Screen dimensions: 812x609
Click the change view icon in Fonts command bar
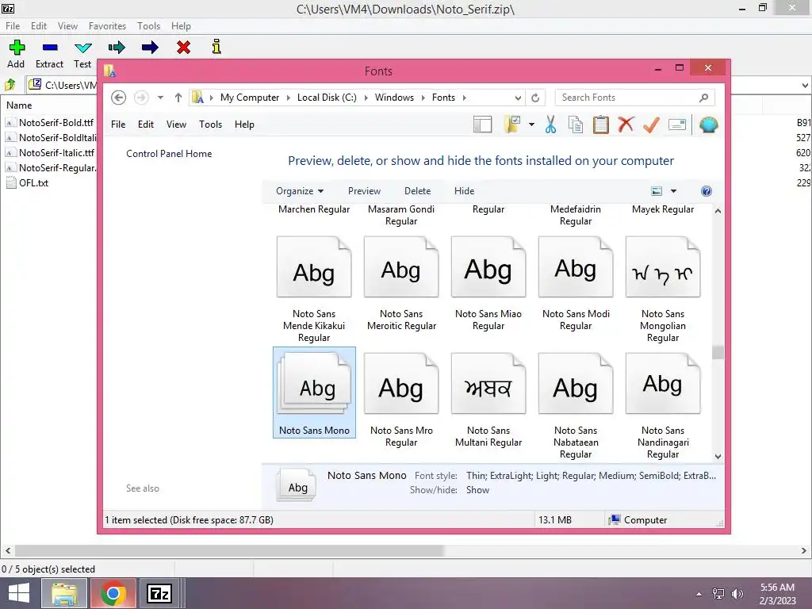[x=656, y=191]
